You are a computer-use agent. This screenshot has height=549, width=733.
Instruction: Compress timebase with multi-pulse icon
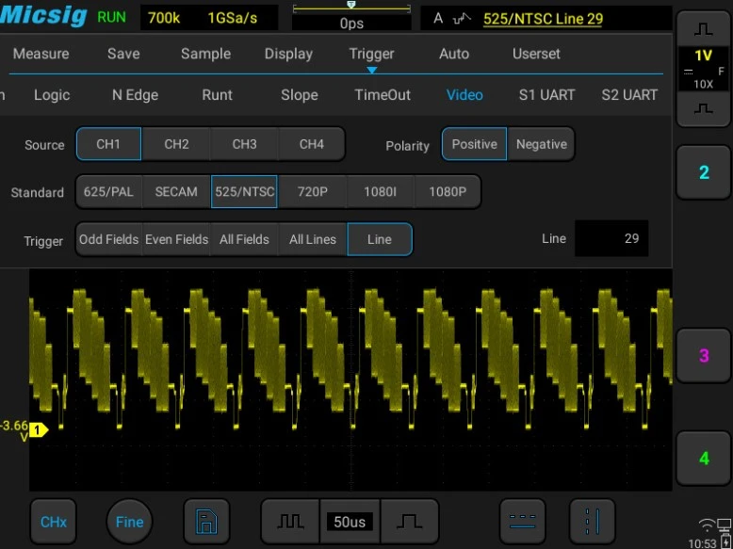pyautogui.click(x=290, y=522)
